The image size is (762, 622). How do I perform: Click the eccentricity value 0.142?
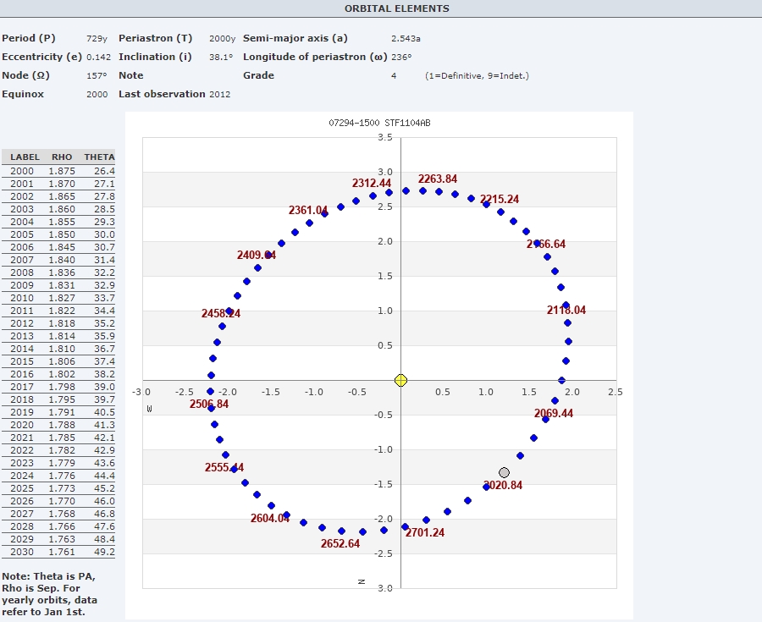tap(99, 57)
